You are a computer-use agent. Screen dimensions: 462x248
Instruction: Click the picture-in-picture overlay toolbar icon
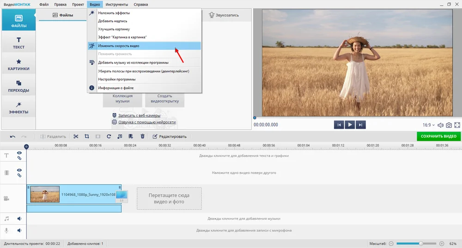tap(120, 136)
